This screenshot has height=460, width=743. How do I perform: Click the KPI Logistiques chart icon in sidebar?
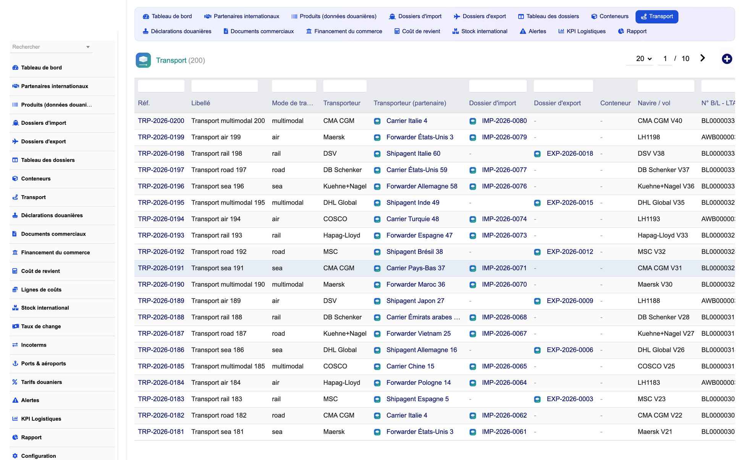pos(15,419)
